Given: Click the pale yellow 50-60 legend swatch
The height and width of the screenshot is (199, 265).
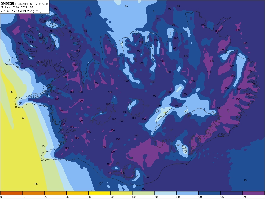Looking at the screenshot, I should [x=121, y=193].
